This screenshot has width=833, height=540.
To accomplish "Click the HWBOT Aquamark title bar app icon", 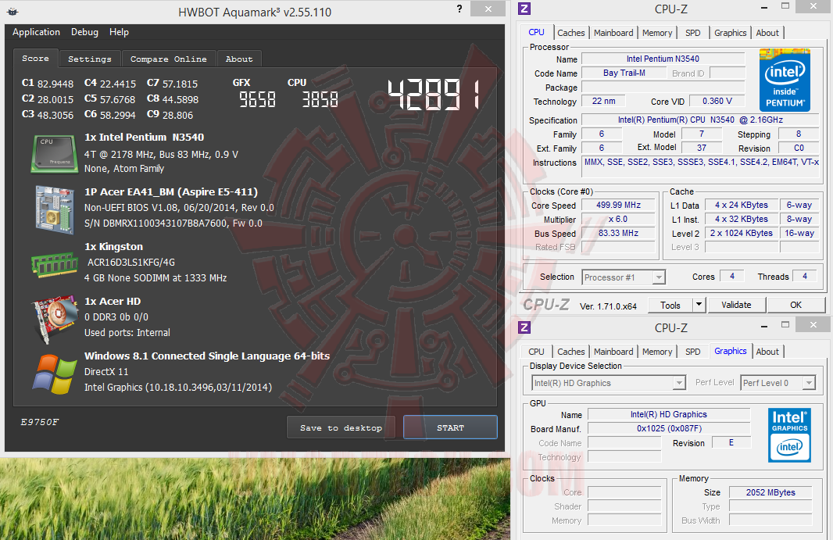I will [x=13, y=11].
